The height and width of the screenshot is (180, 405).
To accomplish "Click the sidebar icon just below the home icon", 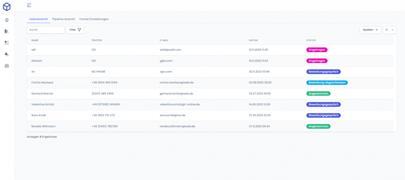I will point(7,31).
